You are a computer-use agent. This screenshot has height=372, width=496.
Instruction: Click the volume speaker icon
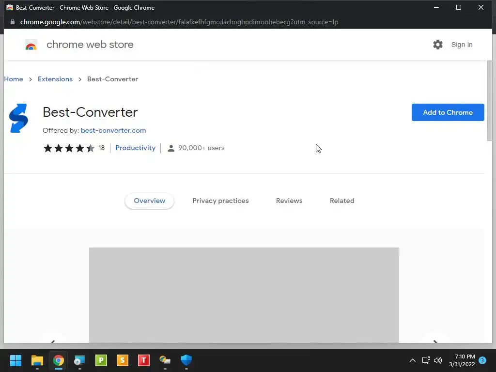pos(438,360)
